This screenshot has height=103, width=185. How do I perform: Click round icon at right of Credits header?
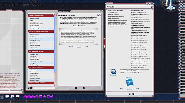click(x=152, y=7)
